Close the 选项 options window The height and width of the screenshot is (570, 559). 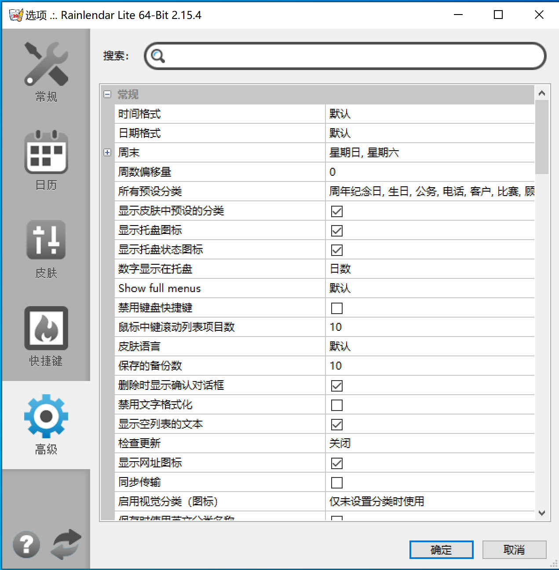[539, 15]
